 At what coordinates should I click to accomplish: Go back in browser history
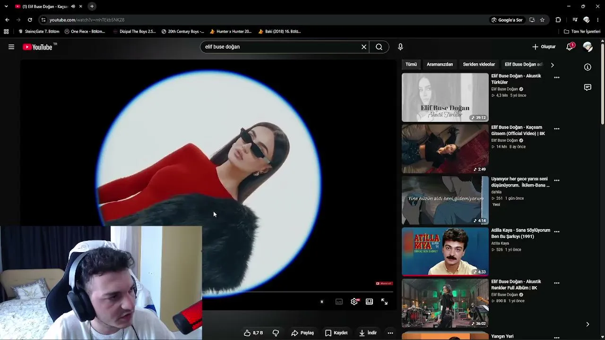(7, 20)
